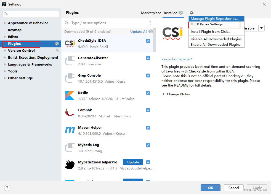Toggle the MyBatisCodeHelperPro checkbox
Screen dimensions: 271x194
(x=148, y=162)
